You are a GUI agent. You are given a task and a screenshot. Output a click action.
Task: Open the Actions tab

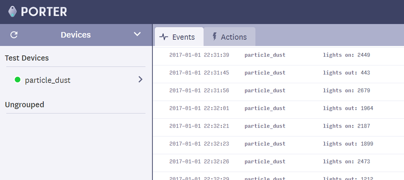coord(229,37)
